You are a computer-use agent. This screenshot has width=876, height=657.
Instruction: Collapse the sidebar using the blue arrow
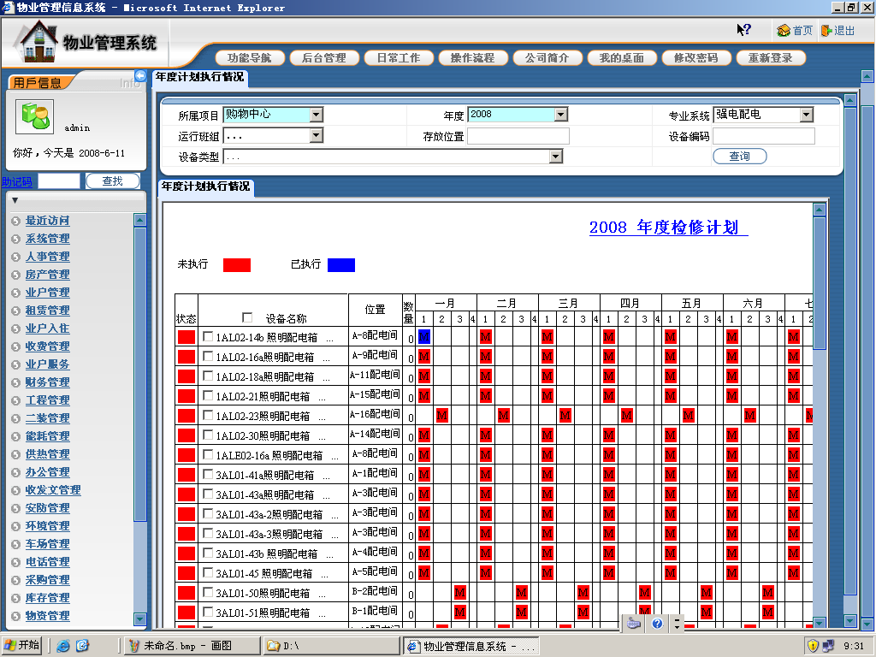[140, 76]
